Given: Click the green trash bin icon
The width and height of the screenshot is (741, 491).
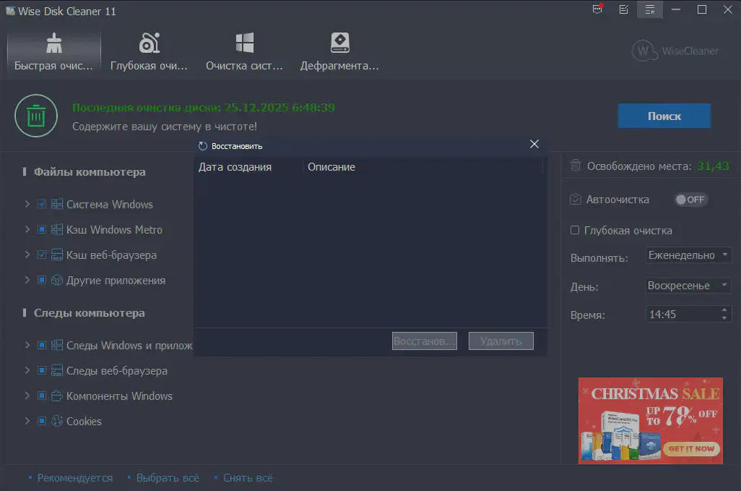Looking at the screenshot, I should (x=36, y=116).
